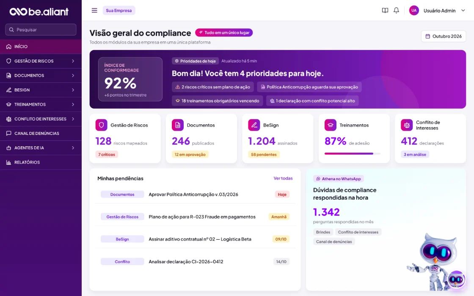
Task: Click the Índice de Conformidade 92% card
Action: (x=130, y=79)
